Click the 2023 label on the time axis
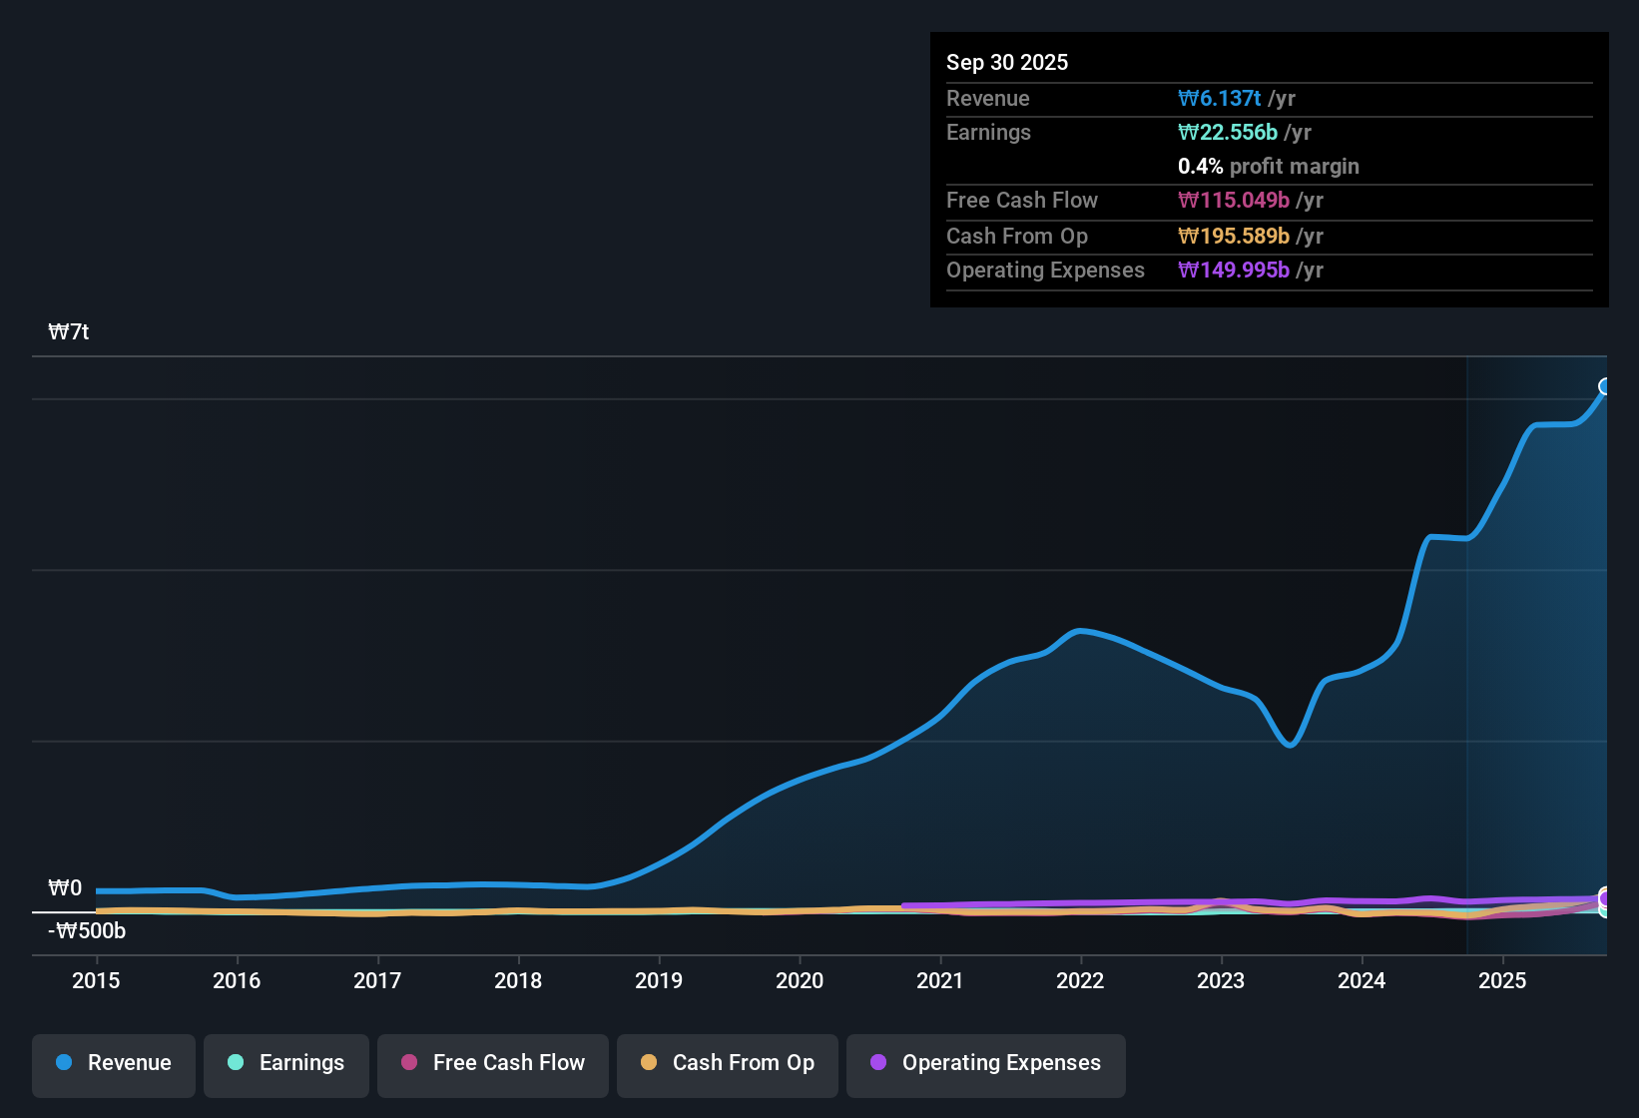The image size is (1639, 1118). 1221,981
